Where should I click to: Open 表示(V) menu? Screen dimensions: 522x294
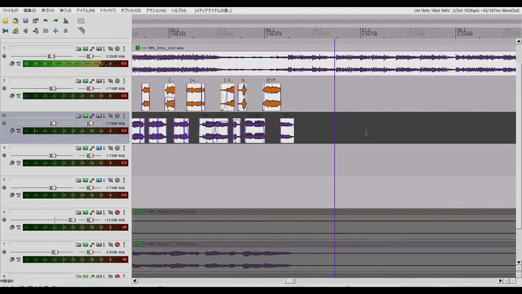pyautogui.click(x=48, y=11)
